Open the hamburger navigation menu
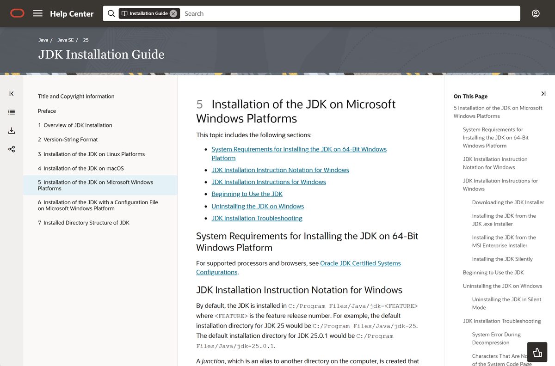Image resolution: width=555 pixels, height=366 pixels. point(38,13)
